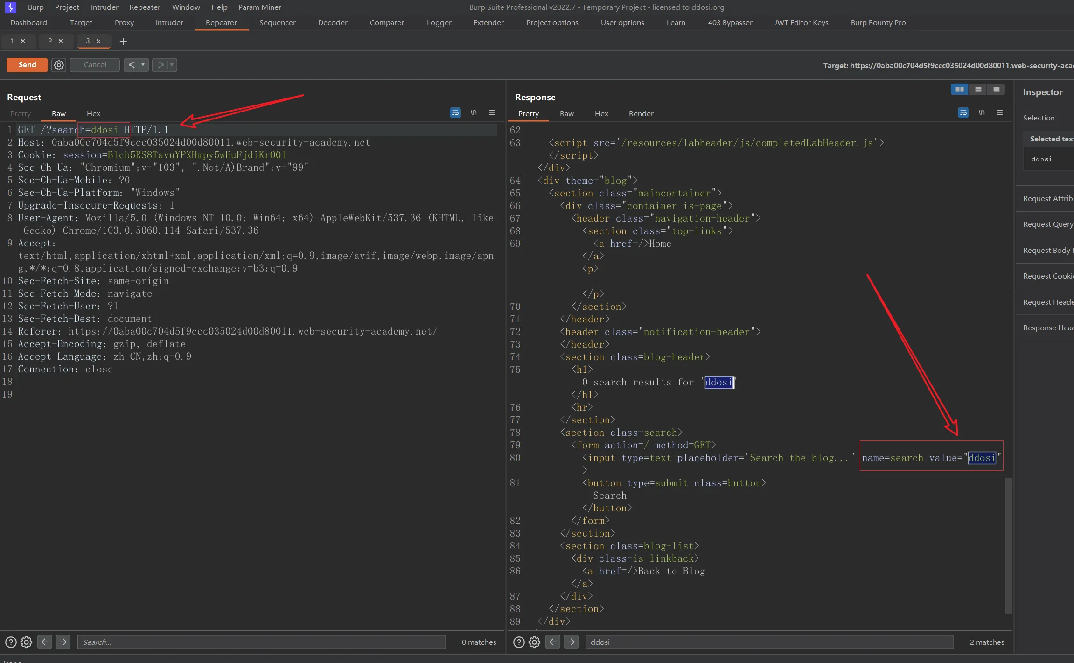Click the Burp Suite lightning logo icon

(10, 7)
